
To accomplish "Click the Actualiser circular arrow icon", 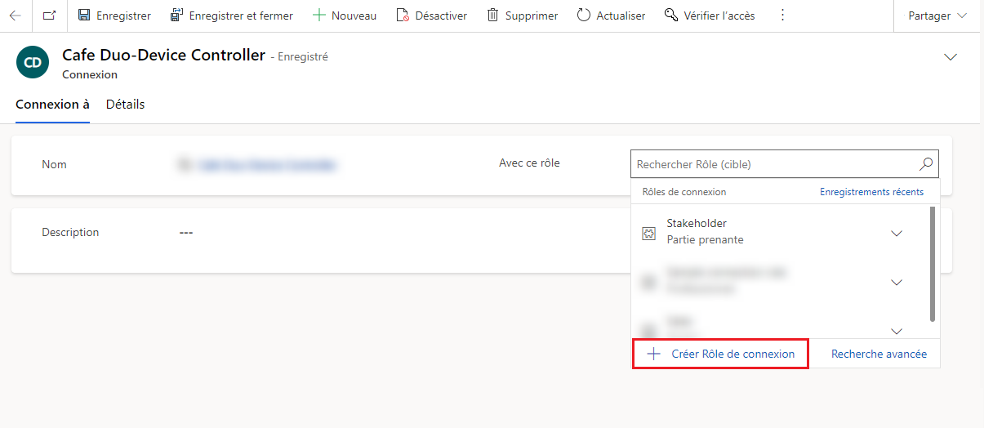I will [x=584, y=16].
